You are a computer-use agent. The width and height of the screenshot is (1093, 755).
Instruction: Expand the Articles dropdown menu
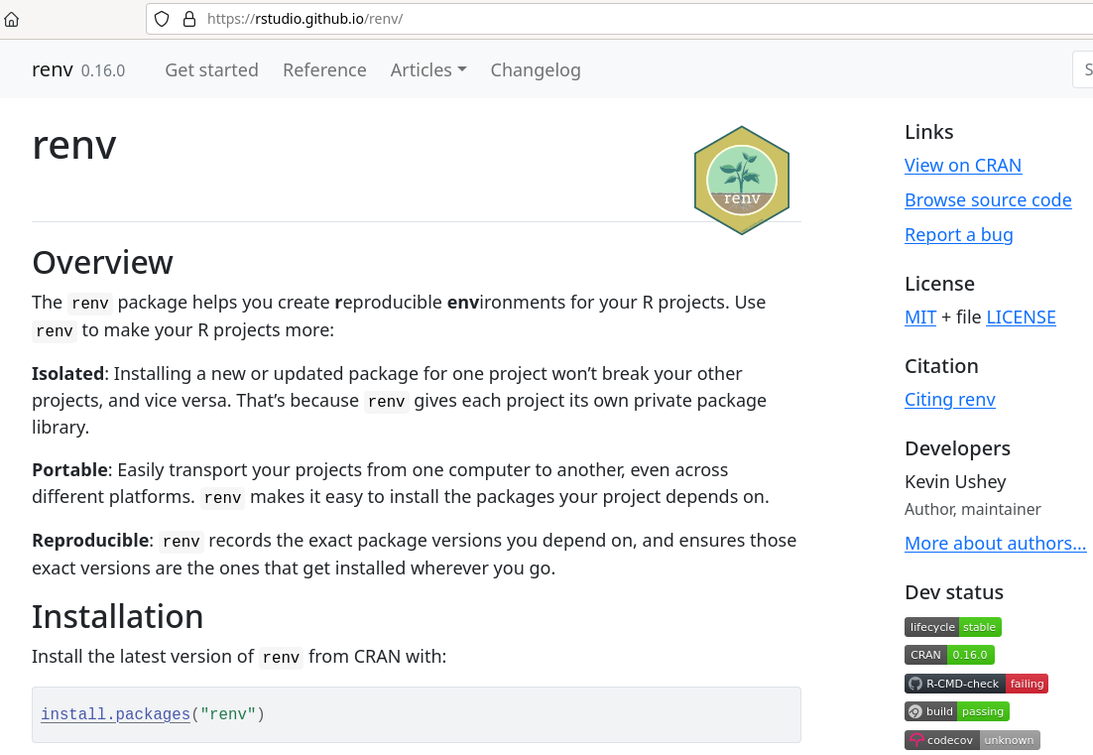427,69
